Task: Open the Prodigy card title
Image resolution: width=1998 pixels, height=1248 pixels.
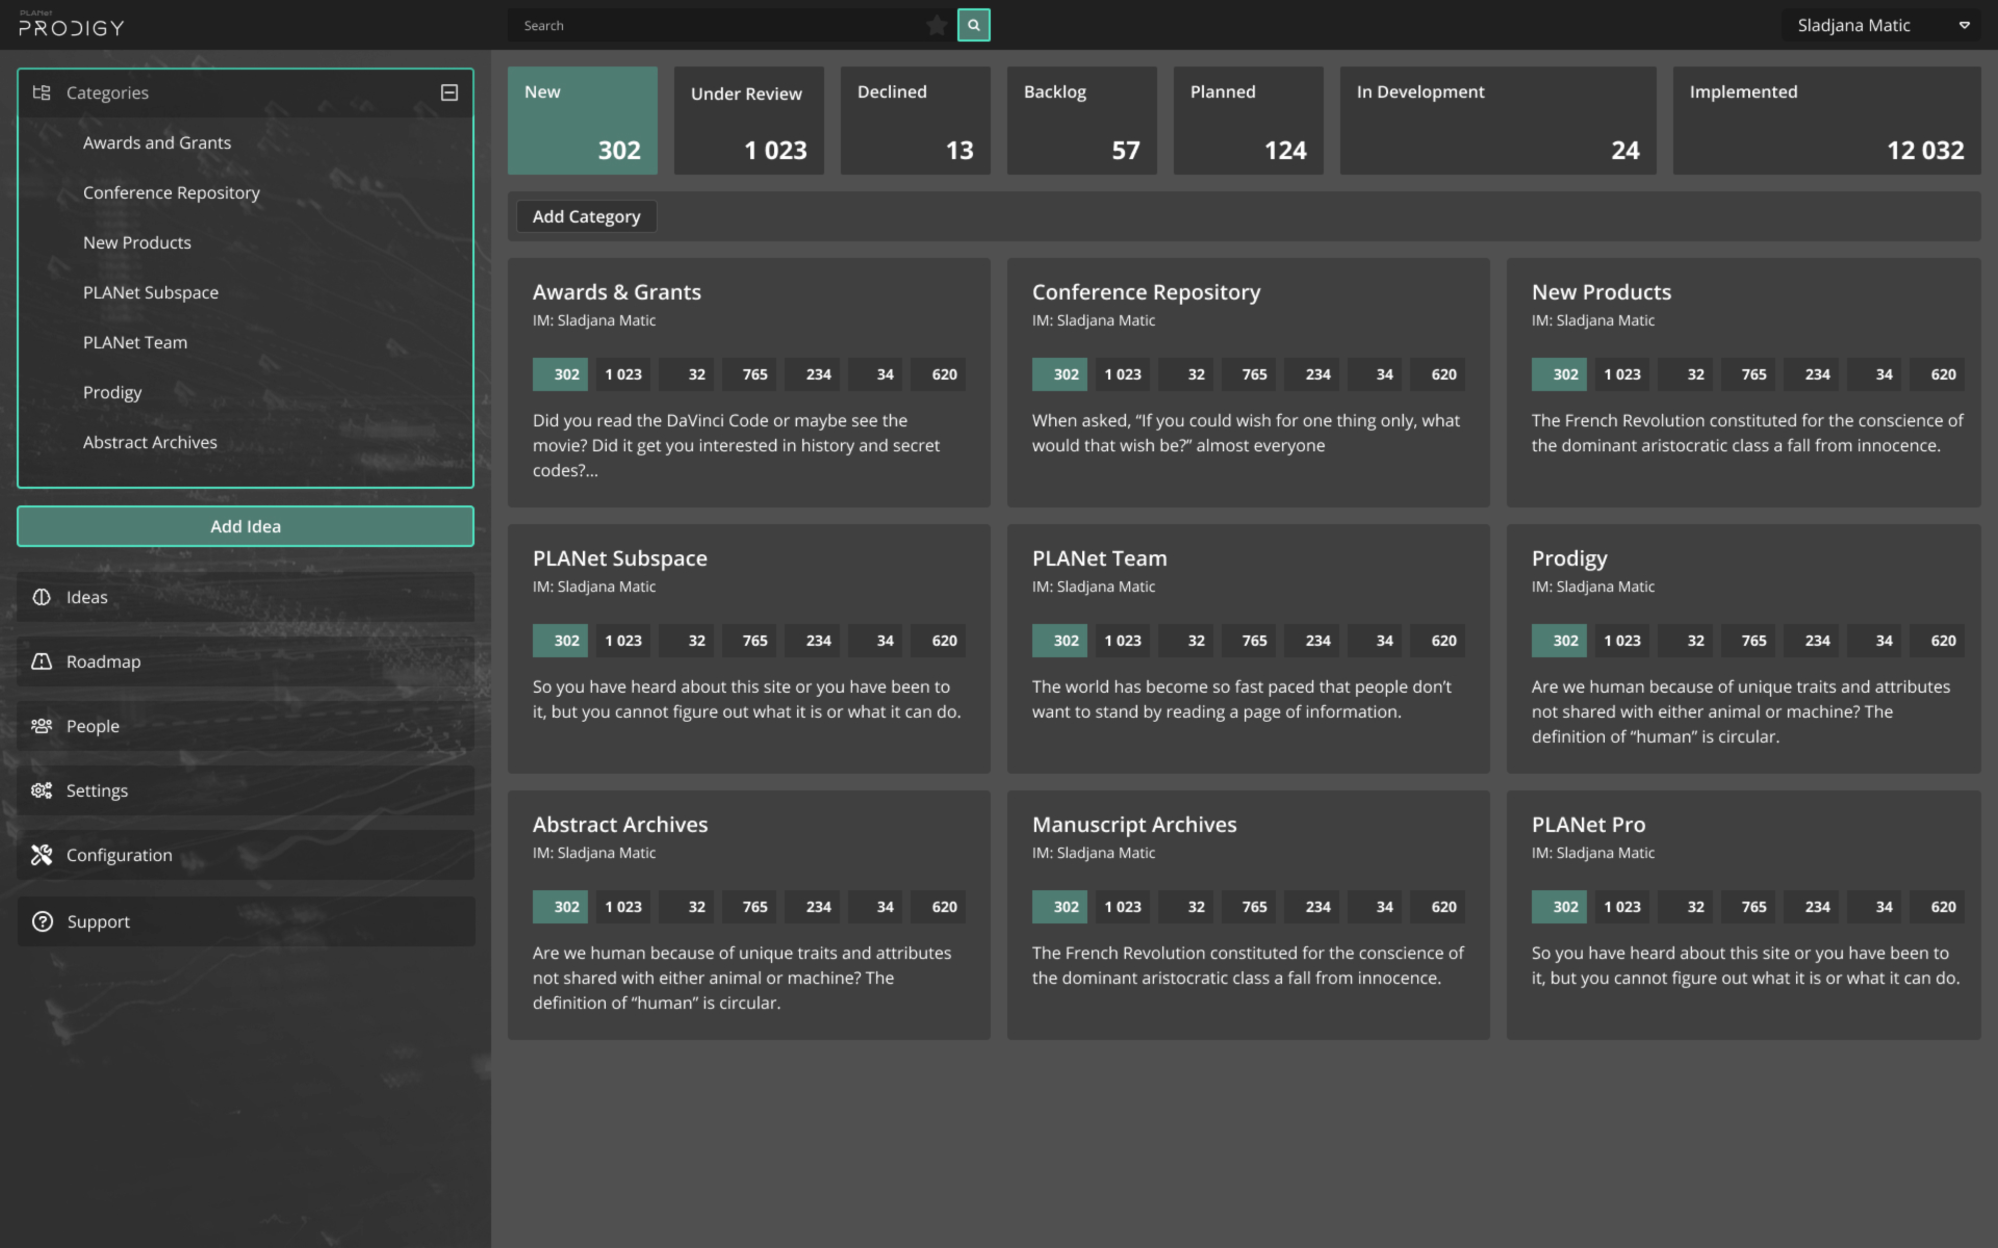Action: tap(1569, 559)
